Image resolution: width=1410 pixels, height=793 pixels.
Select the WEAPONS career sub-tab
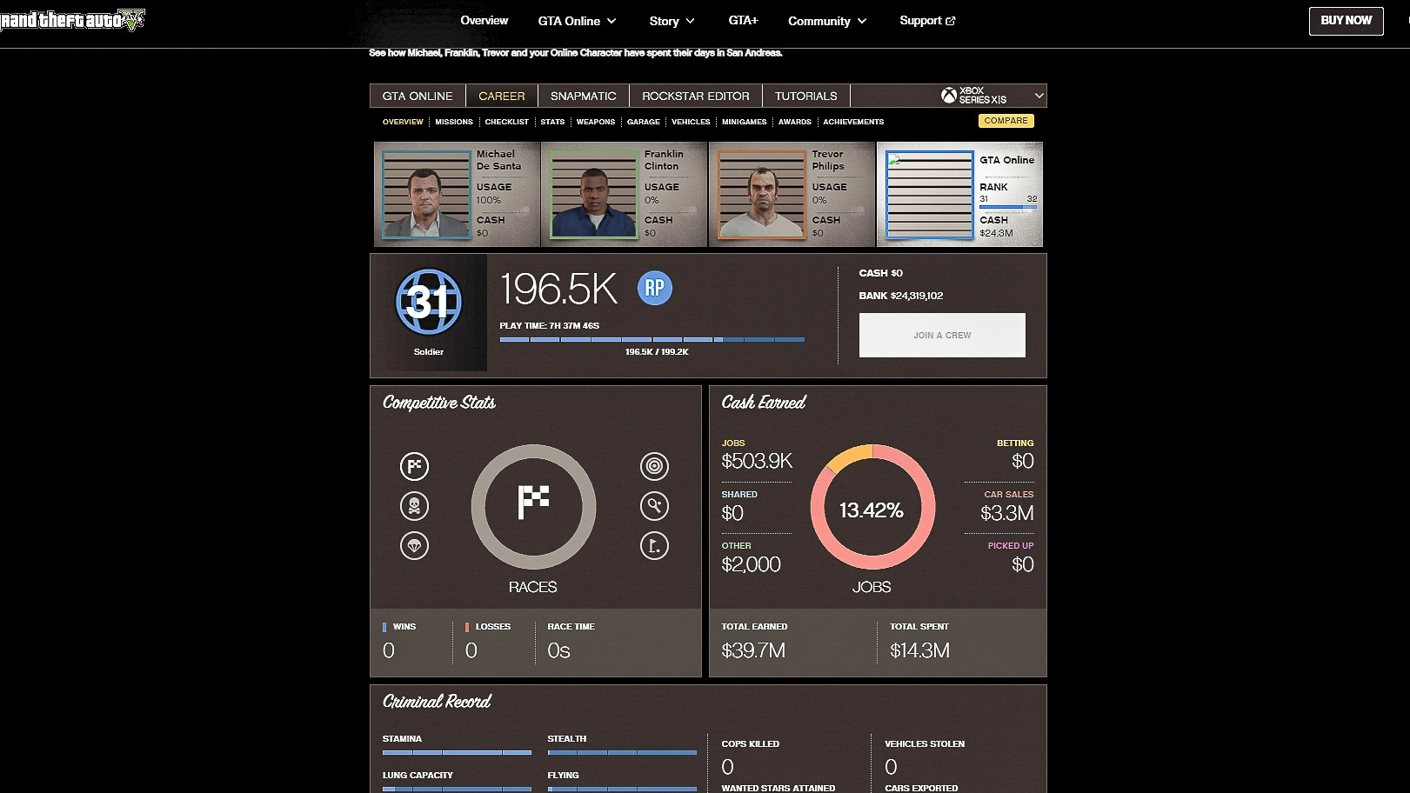(x=596, y=122)
